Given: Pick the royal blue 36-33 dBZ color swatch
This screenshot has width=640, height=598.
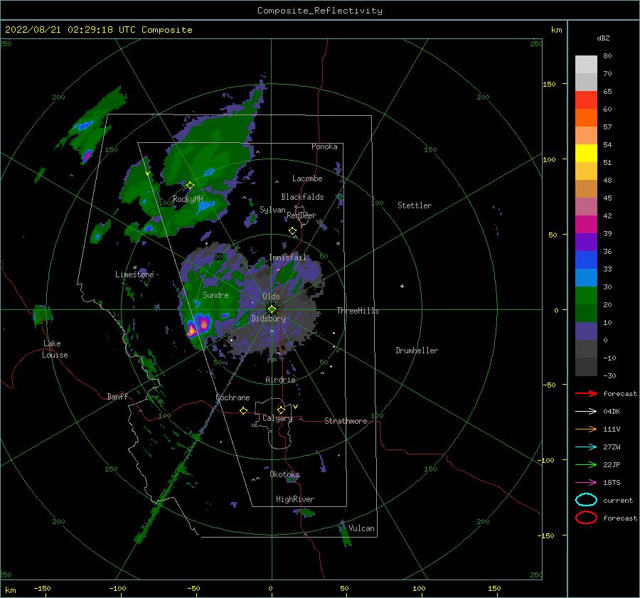Looking at the screenshot, I should click(x=586, y=260).
